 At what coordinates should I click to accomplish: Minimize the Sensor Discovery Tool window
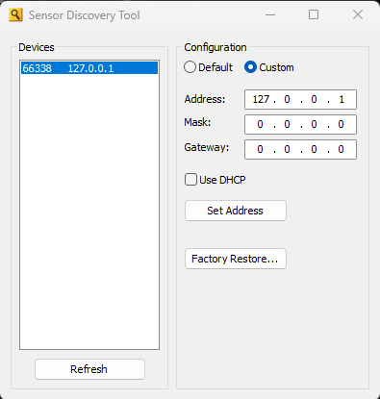270,14
